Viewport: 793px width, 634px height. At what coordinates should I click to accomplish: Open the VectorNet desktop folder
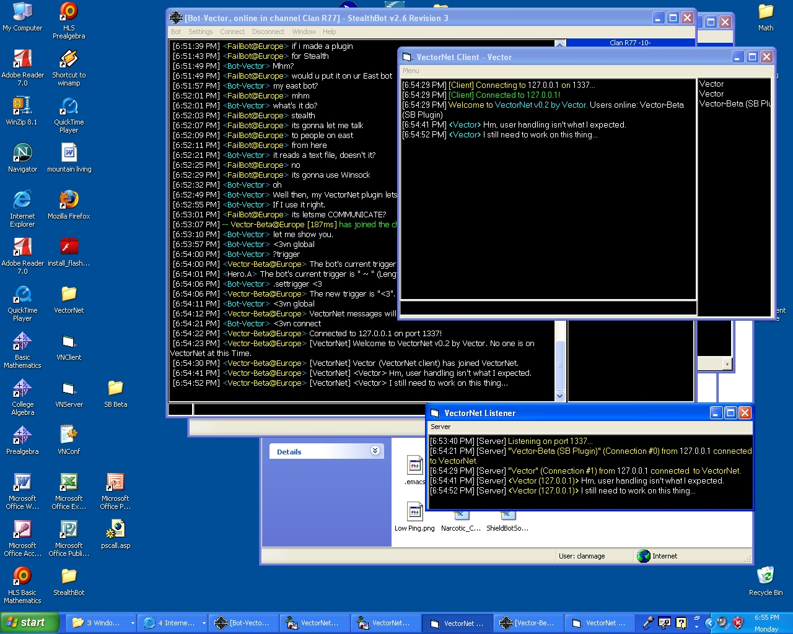[x=69, y=299]
